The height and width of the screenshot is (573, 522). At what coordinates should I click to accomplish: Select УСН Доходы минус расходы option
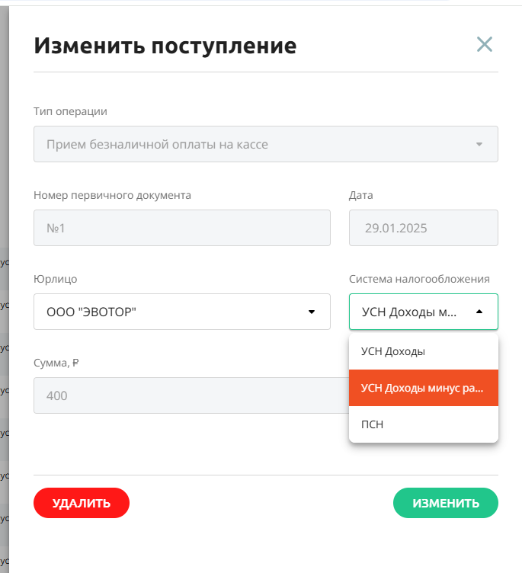tap(423, 388)
